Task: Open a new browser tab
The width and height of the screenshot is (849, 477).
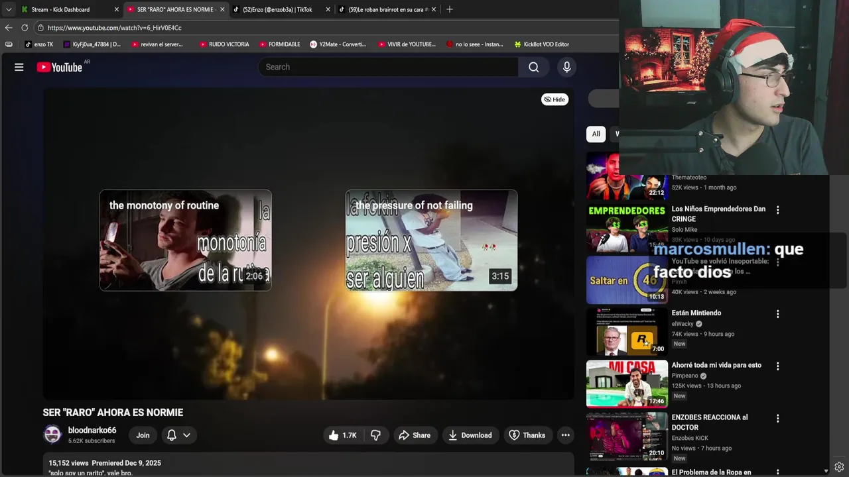Action: click(x=450, y=9)
